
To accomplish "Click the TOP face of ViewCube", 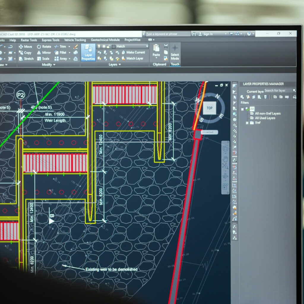I will click(210, 108).
